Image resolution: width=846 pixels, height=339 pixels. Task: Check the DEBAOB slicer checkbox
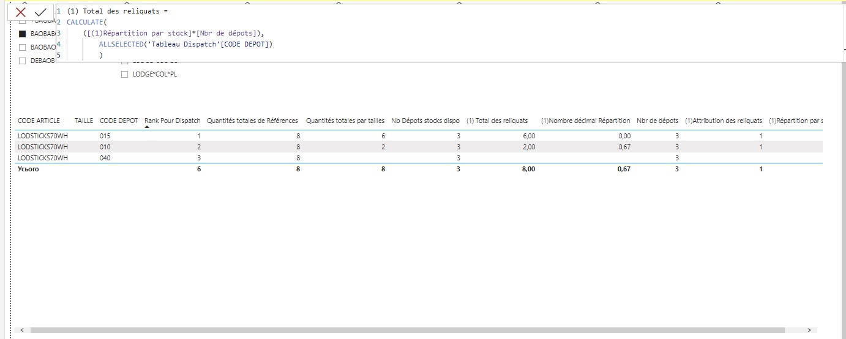coord(23,61)
